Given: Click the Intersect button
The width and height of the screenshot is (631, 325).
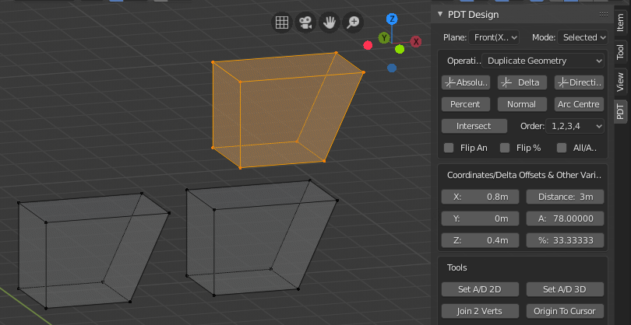Looking at the screenshot, I should point(473,126).
